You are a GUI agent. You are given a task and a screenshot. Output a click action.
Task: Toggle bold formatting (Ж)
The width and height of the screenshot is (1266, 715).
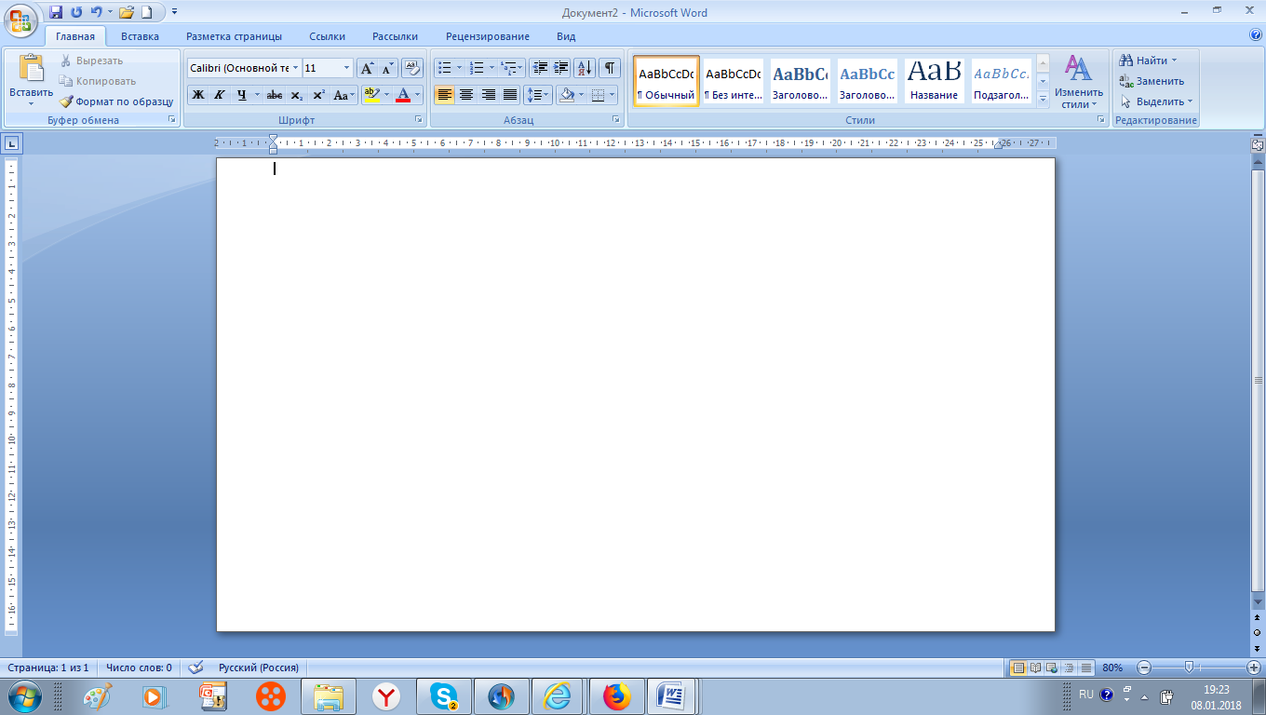tap(198, 95)
